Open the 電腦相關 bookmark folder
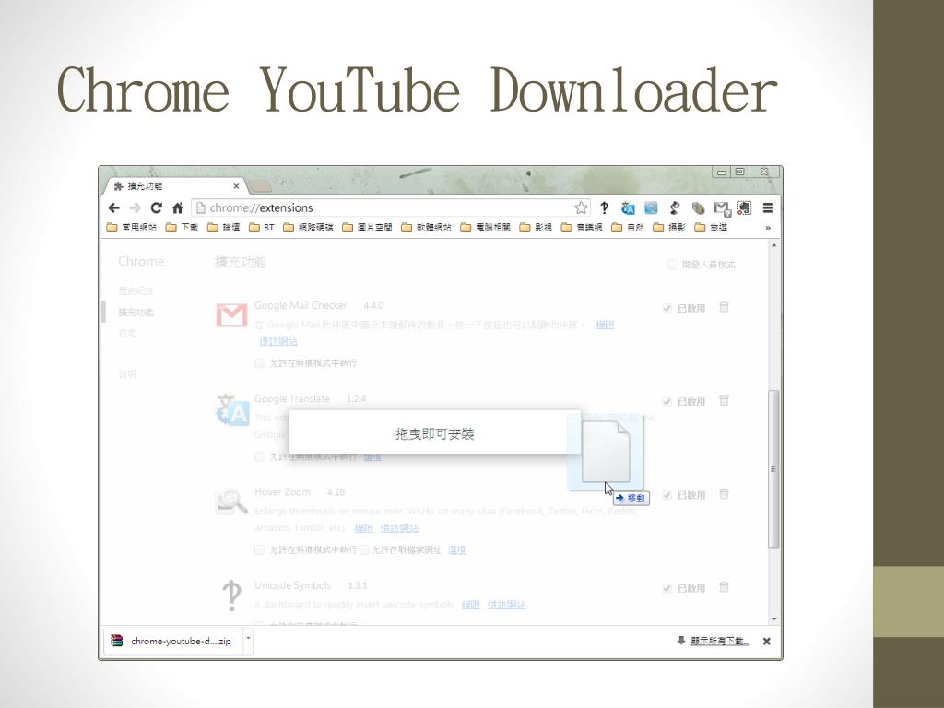This screenshot has height=708, width=944. (x=485, y=228)
